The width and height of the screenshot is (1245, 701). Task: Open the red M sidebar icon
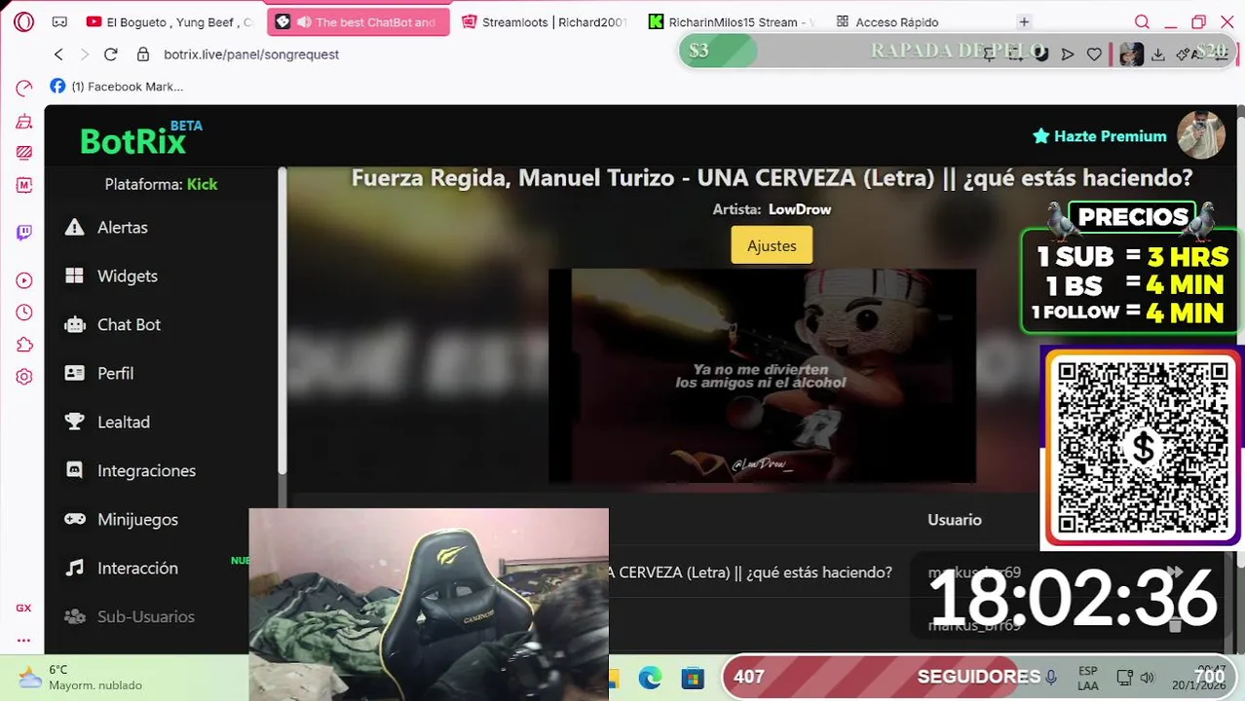(24, 184)
